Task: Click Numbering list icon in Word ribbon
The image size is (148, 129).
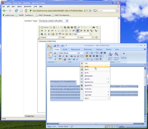Action: 92,53
